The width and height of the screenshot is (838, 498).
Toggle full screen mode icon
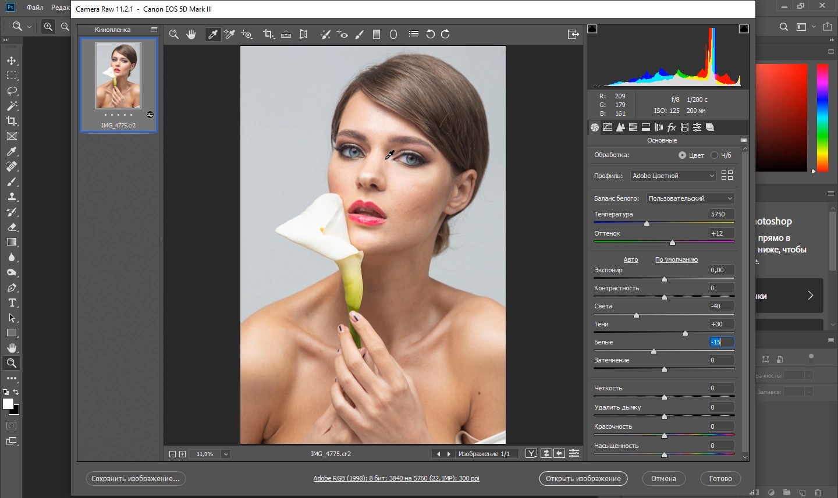[x=573, y=34]
